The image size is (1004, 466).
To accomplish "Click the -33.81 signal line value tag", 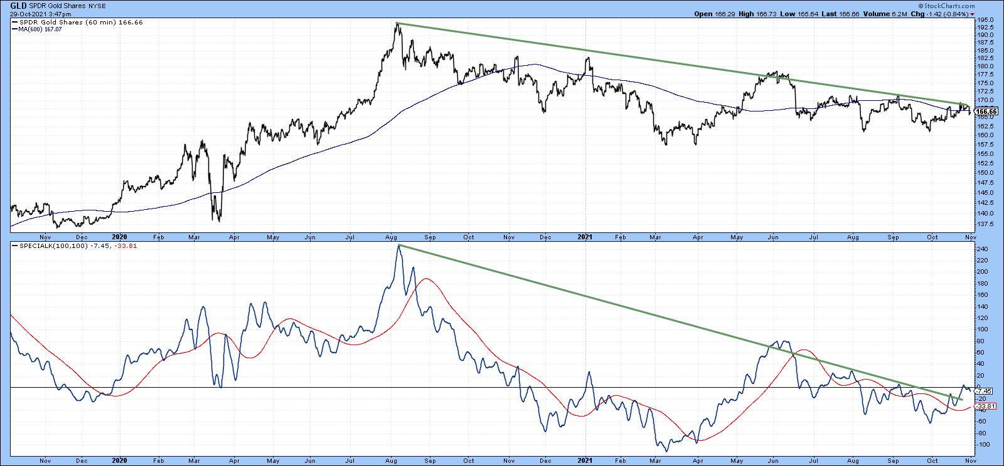I will [x=985, y=406].
